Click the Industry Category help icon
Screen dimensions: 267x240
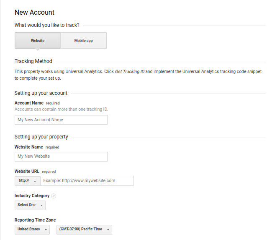[54, 196]
